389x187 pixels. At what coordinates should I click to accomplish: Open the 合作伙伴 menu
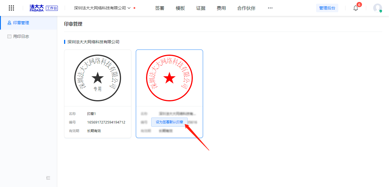pyautogui.click(x=246, y=8)
